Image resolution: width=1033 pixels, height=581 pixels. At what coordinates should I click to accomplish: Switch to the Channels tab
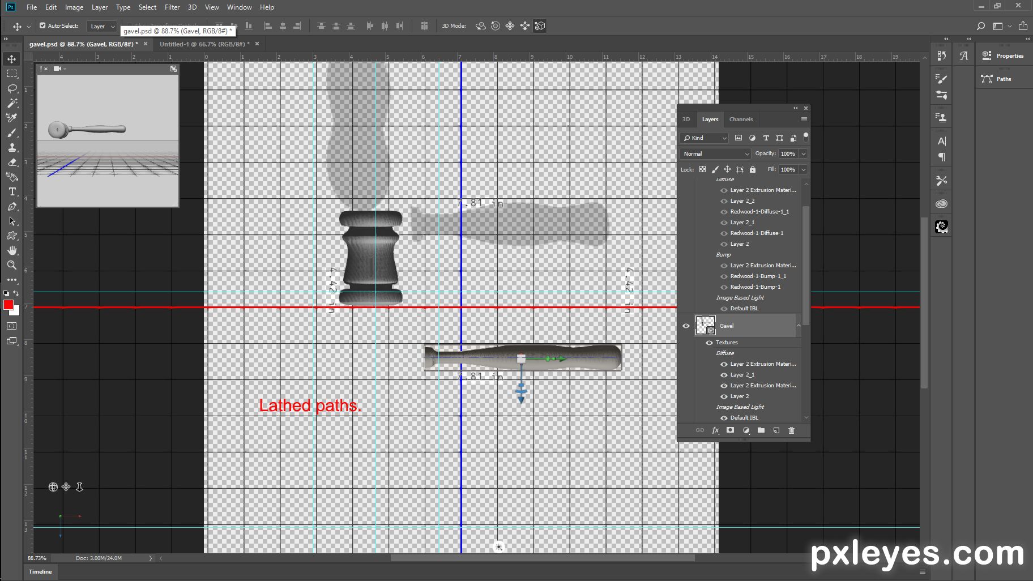pos(741,119)
